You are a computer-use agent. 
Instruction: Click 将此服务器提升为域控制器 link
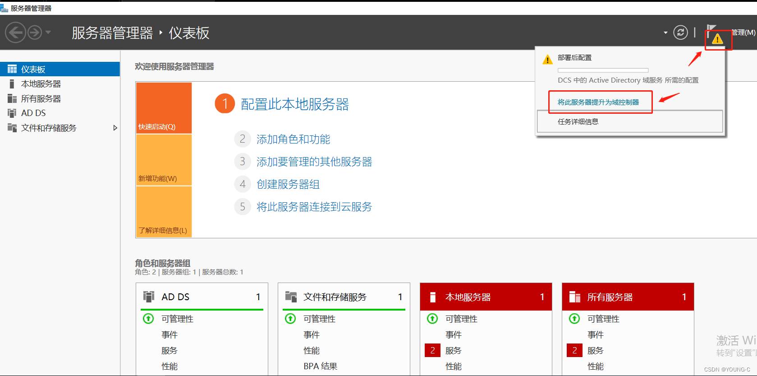click(x=598, y=102)
